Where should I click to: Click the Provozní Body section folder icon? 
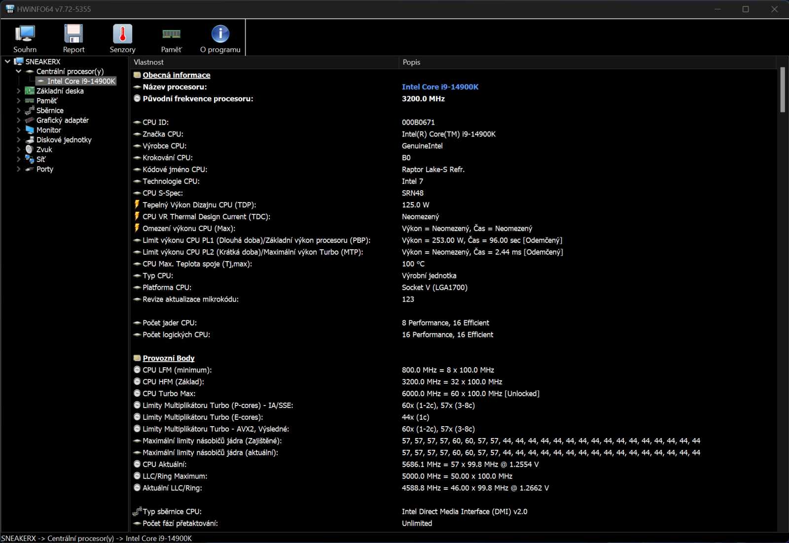pos(137,358)
